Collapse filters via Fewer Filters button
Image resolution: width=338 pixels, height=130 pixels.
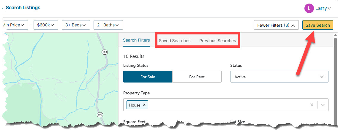click(276, 25)
